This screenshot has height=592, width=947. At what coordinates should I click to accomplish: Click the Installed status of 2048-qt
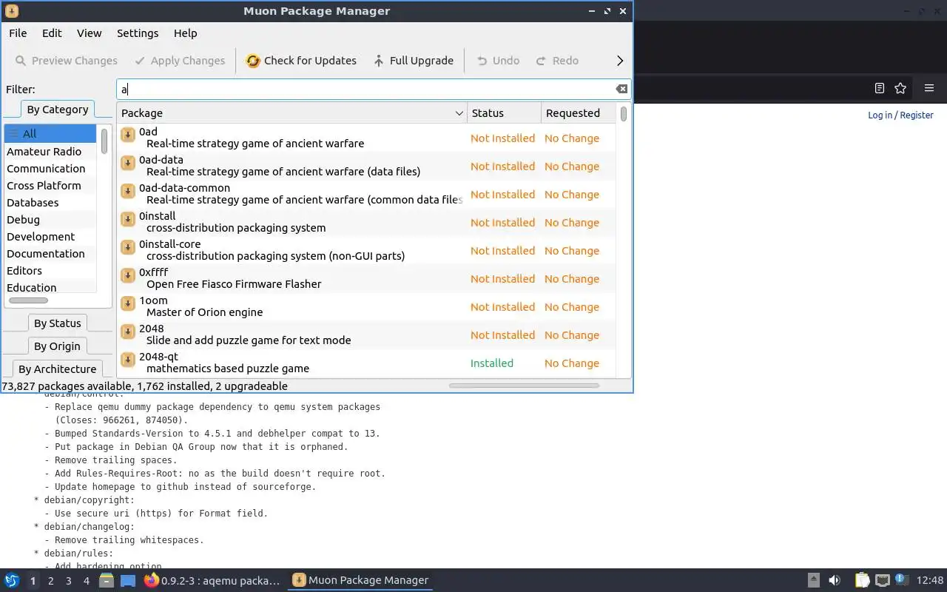click(492, 363)
